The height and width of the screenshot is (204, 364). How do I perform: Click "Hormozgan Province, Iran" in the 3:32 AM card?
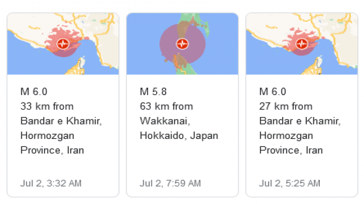pos(52,142)
